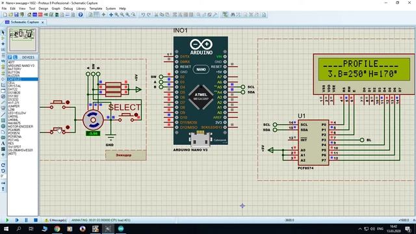The height and width of the screenshot is (234, 416).
Task: Open the PCB Layout red toolbar icon
Action: click(x=40, y=15)
